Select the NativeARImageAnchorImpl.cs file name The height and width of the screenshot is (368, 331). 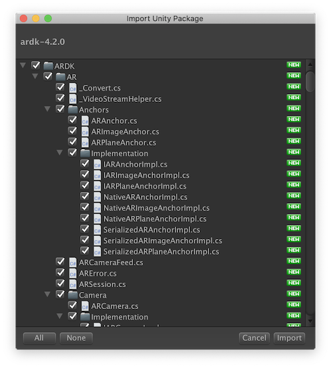click(x=156, y=208)
